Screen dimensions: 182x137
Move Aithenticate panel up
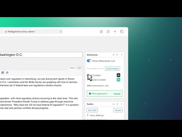click(113, 55)
